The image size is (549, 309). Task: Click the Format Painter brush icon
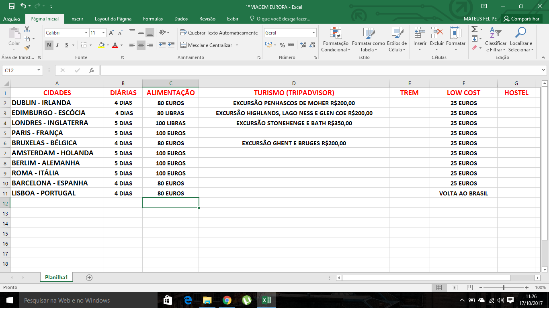pyautogui.click(x=27, y=47)
